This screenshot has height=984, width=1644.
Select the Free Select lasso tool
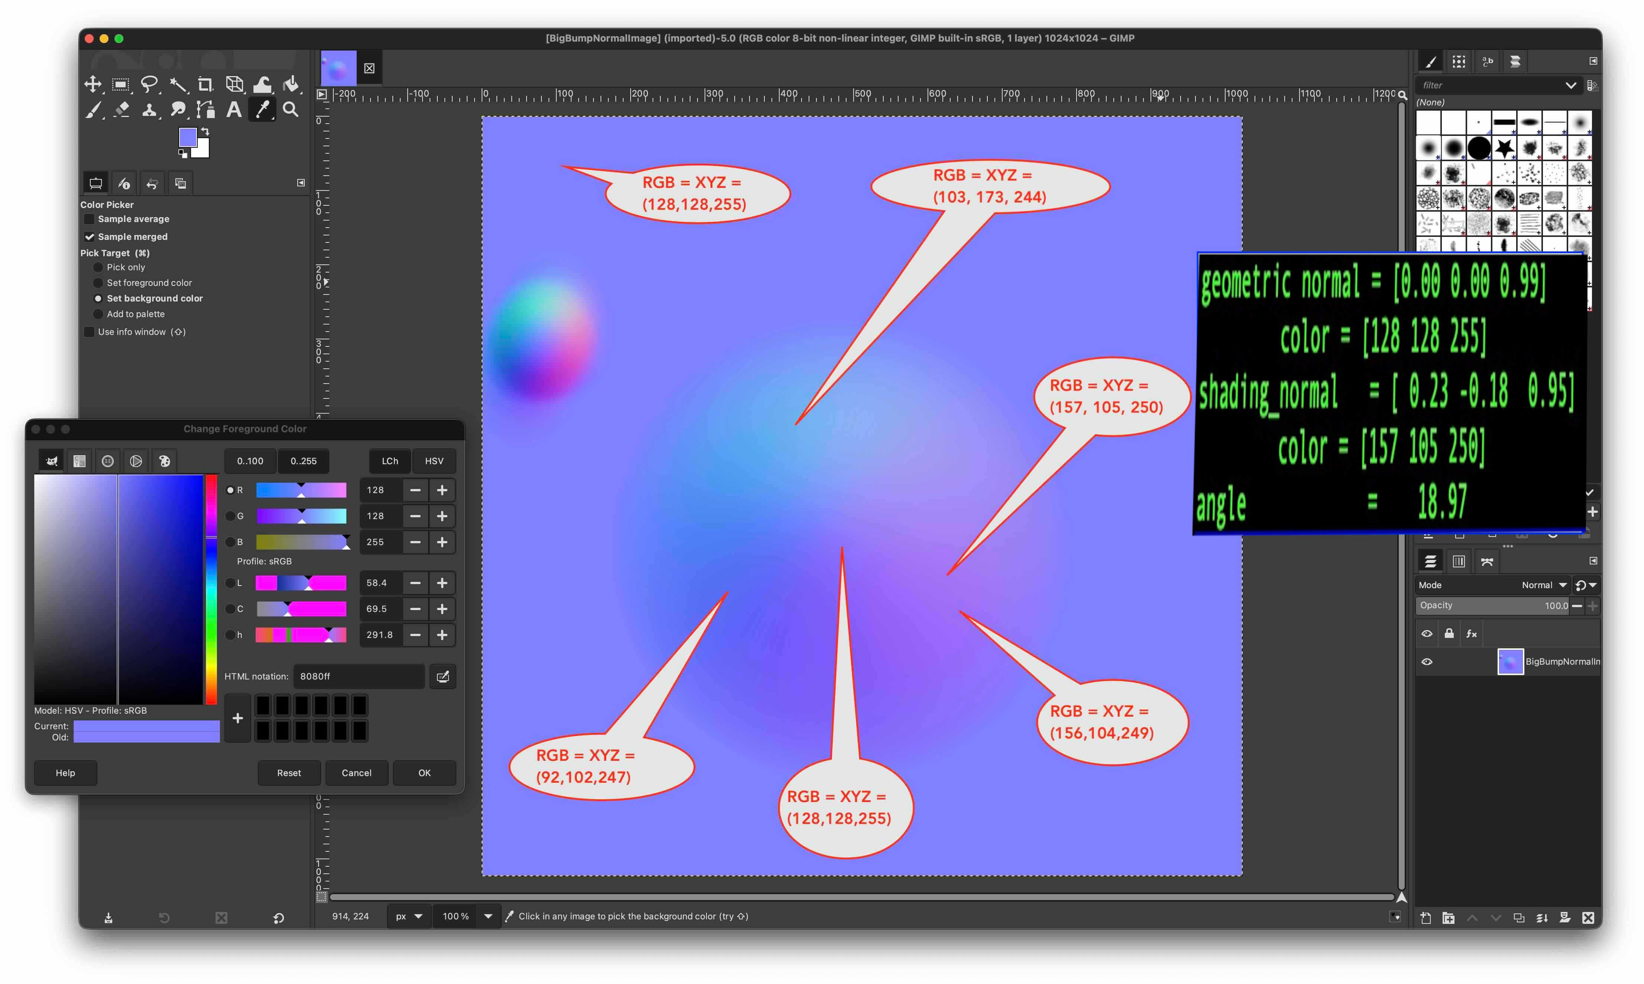point(149,84)
